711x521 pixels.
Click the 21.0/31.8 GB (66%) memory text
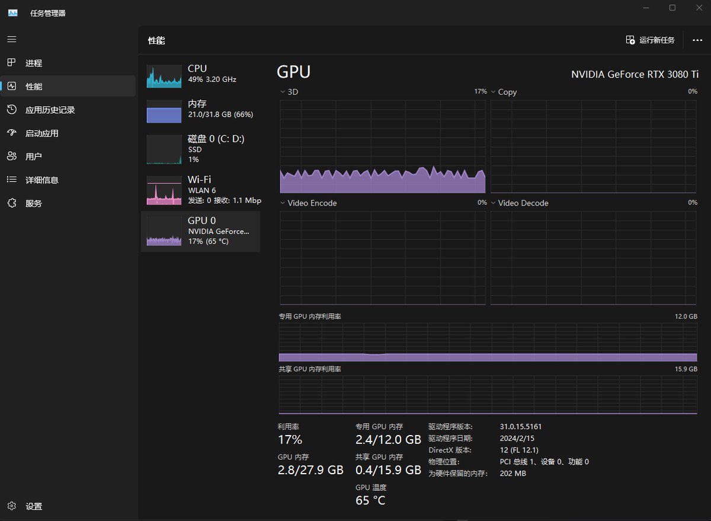pos(220,114)
